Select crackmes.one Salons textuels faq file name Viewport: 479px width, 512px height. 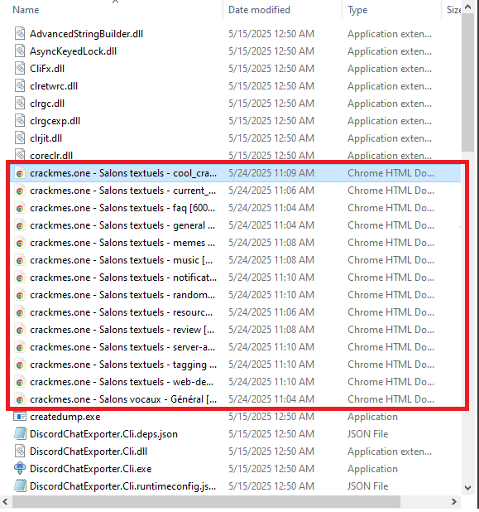[x=122, y=208]
